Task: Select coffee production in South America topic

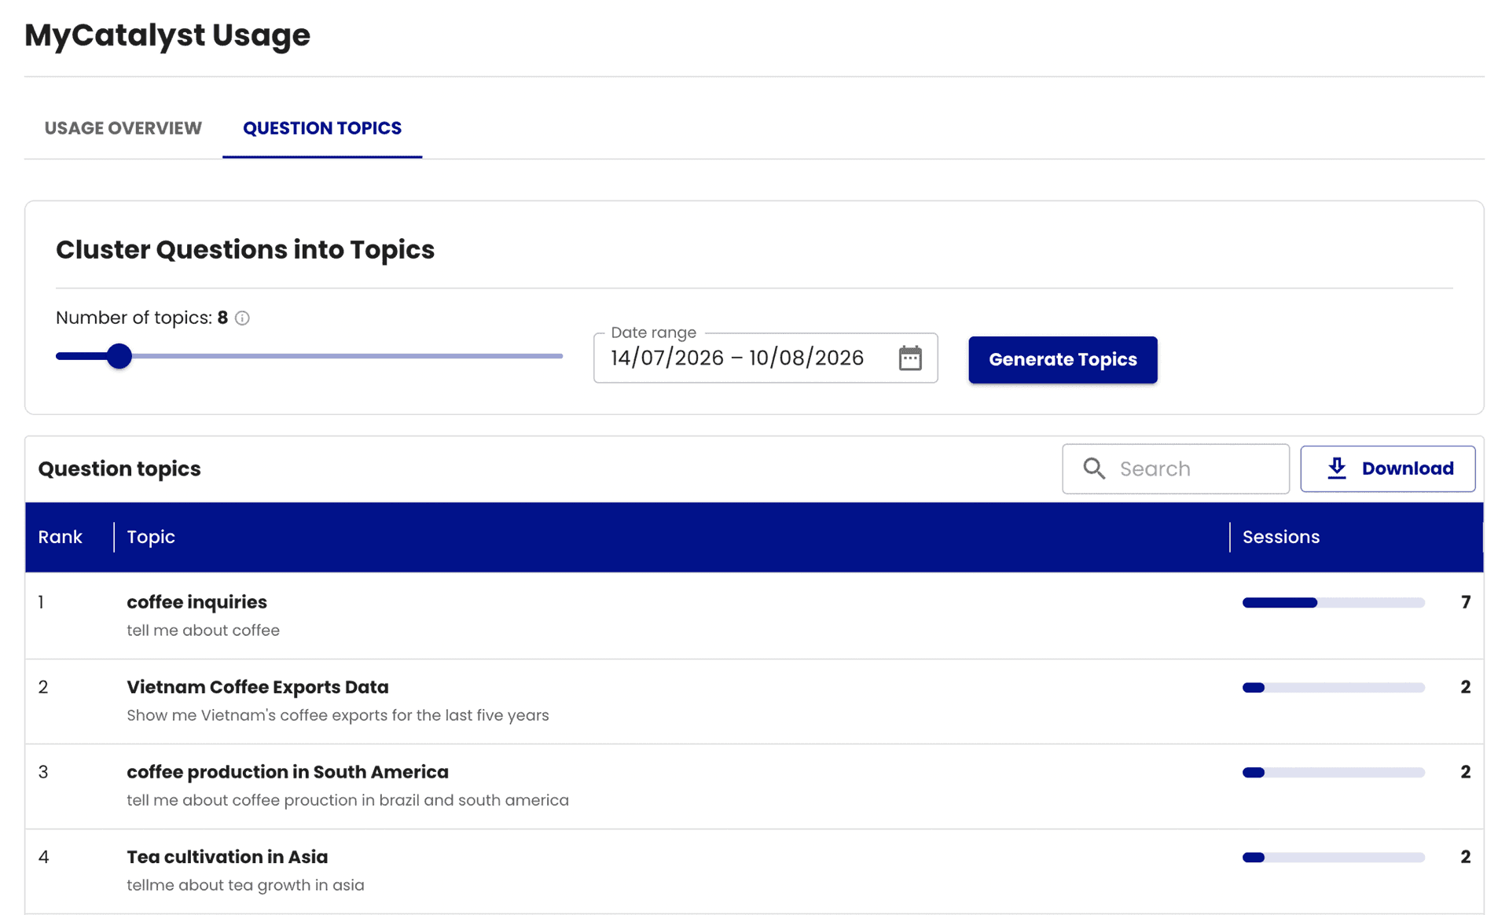Action: click(288, 772)
